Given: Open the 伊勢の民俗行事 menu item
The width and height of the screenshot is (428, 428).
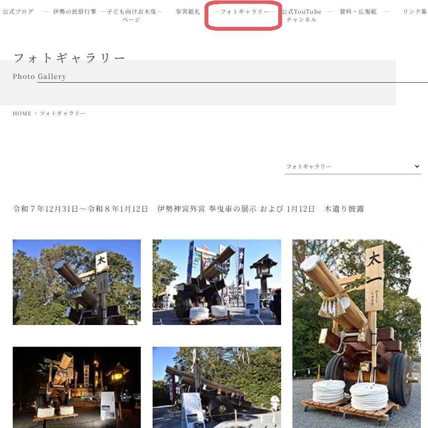Looking at the screenshot, I should (x=76, y=11).
